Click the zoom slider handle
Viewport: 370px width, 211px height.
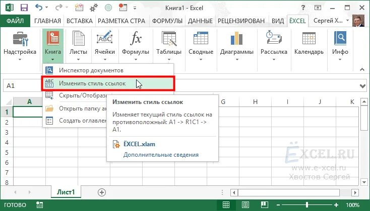point(307,205)
